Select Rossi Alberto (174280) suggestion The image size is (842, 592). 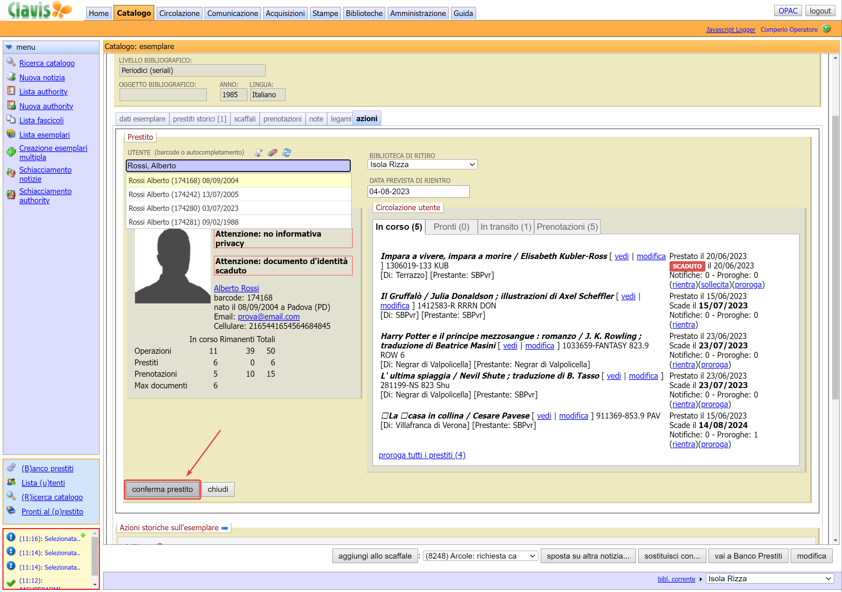[184, 208]
